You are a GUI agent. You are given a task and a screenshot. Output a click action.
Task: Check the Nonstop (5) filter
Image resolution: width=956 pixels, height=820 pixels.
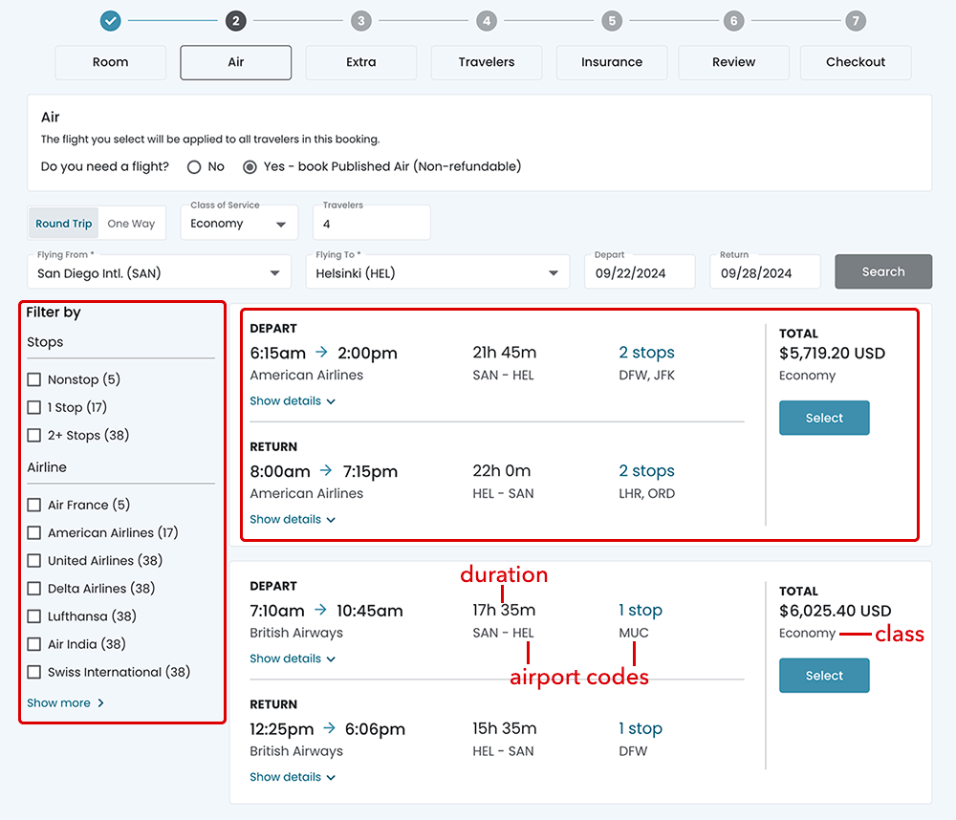click(x=34, y=379)
